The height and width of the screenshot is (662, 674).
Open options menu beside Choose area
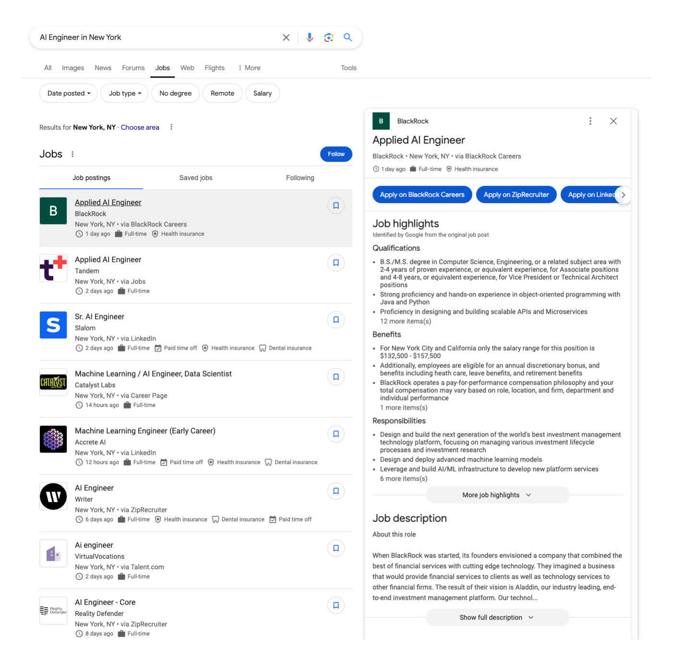click(172, 127)
